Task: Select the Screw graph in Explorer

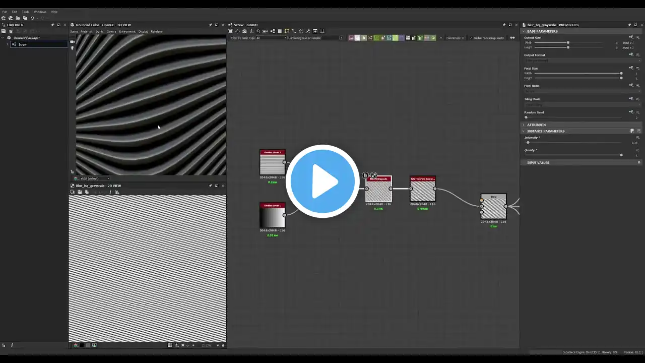Action: [39, 44]
